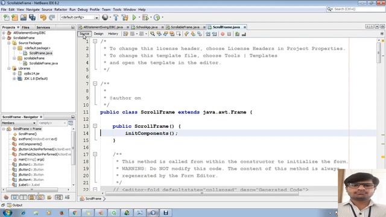This screenshot has width=386, height=217.
Task: Toggle Rectangular Selection in editor toolbar
Action: (179, 34)
